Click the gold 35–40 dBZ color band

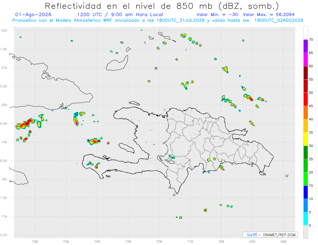[x=306, y=126]
